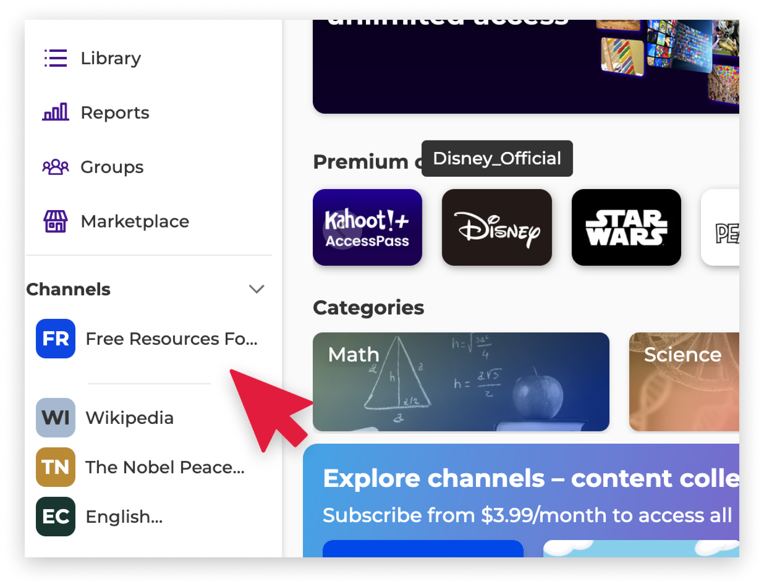The image size is (764, 587).
Task: Open the Marketplace icon
Action: tap(56, 221)
